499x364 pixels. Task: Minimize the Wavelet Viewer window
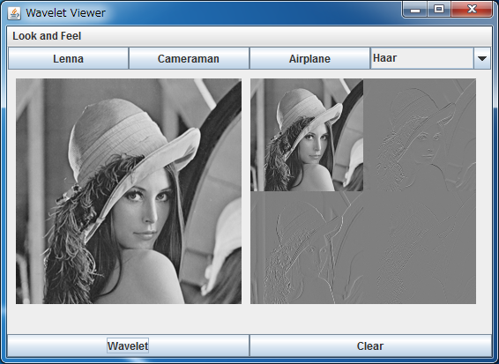415,10
